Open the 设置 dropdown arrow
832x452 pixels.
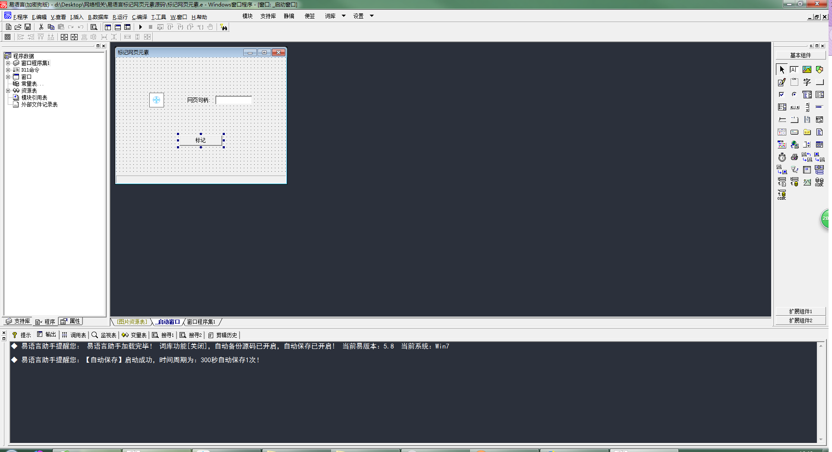pos(372,16)
